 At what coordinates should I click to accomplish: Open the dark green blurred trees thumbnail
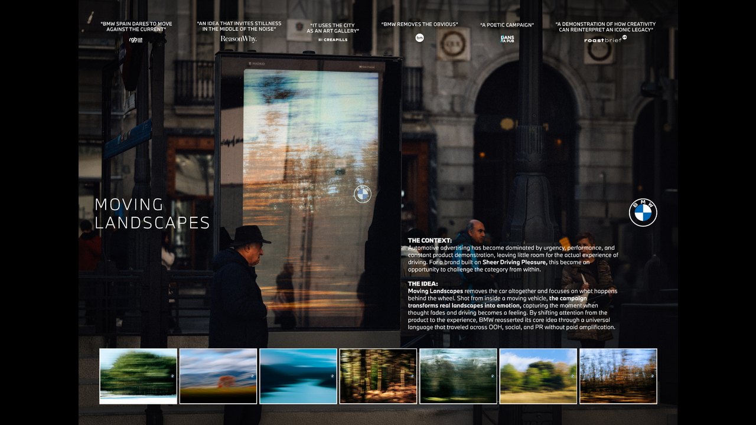click(458, 376)
